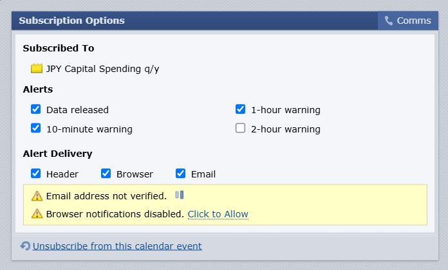Click Unsubscribe from this calendar event
This screenshot has height=270, width=448.
(x=117, y=246)
